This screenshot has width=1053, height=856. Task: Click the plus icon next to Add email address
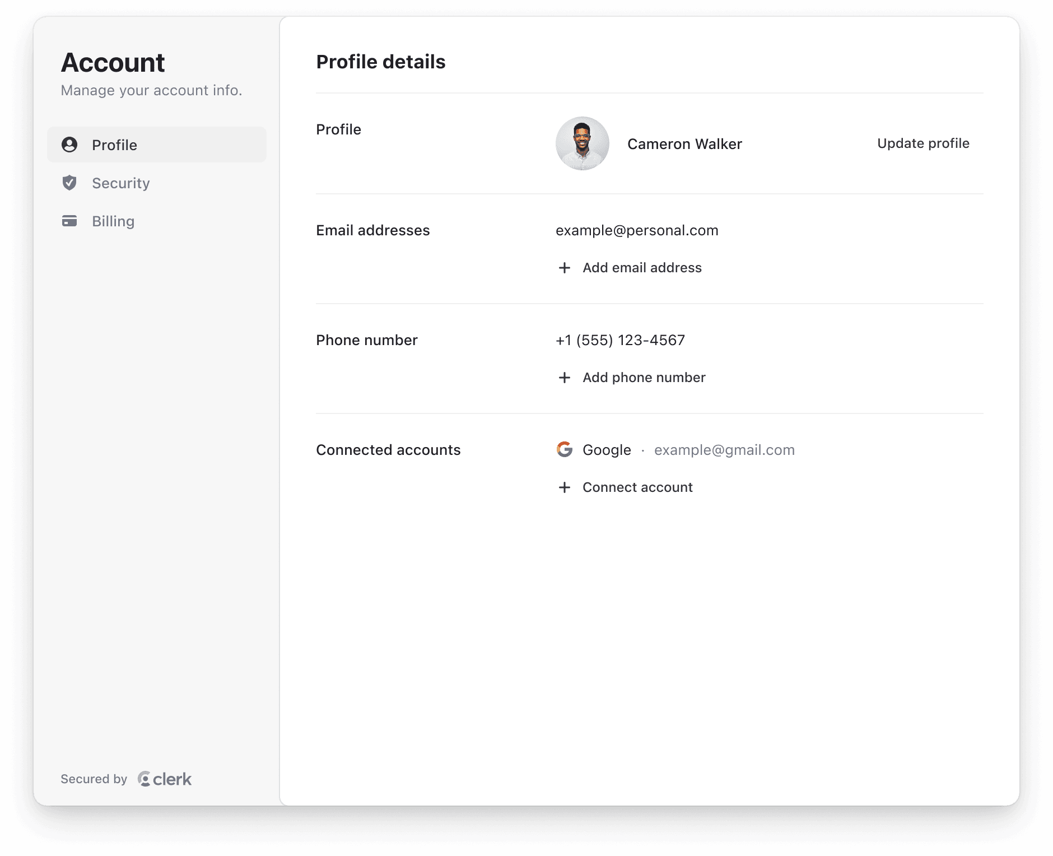pyautogui.click(x=564, y=268)
